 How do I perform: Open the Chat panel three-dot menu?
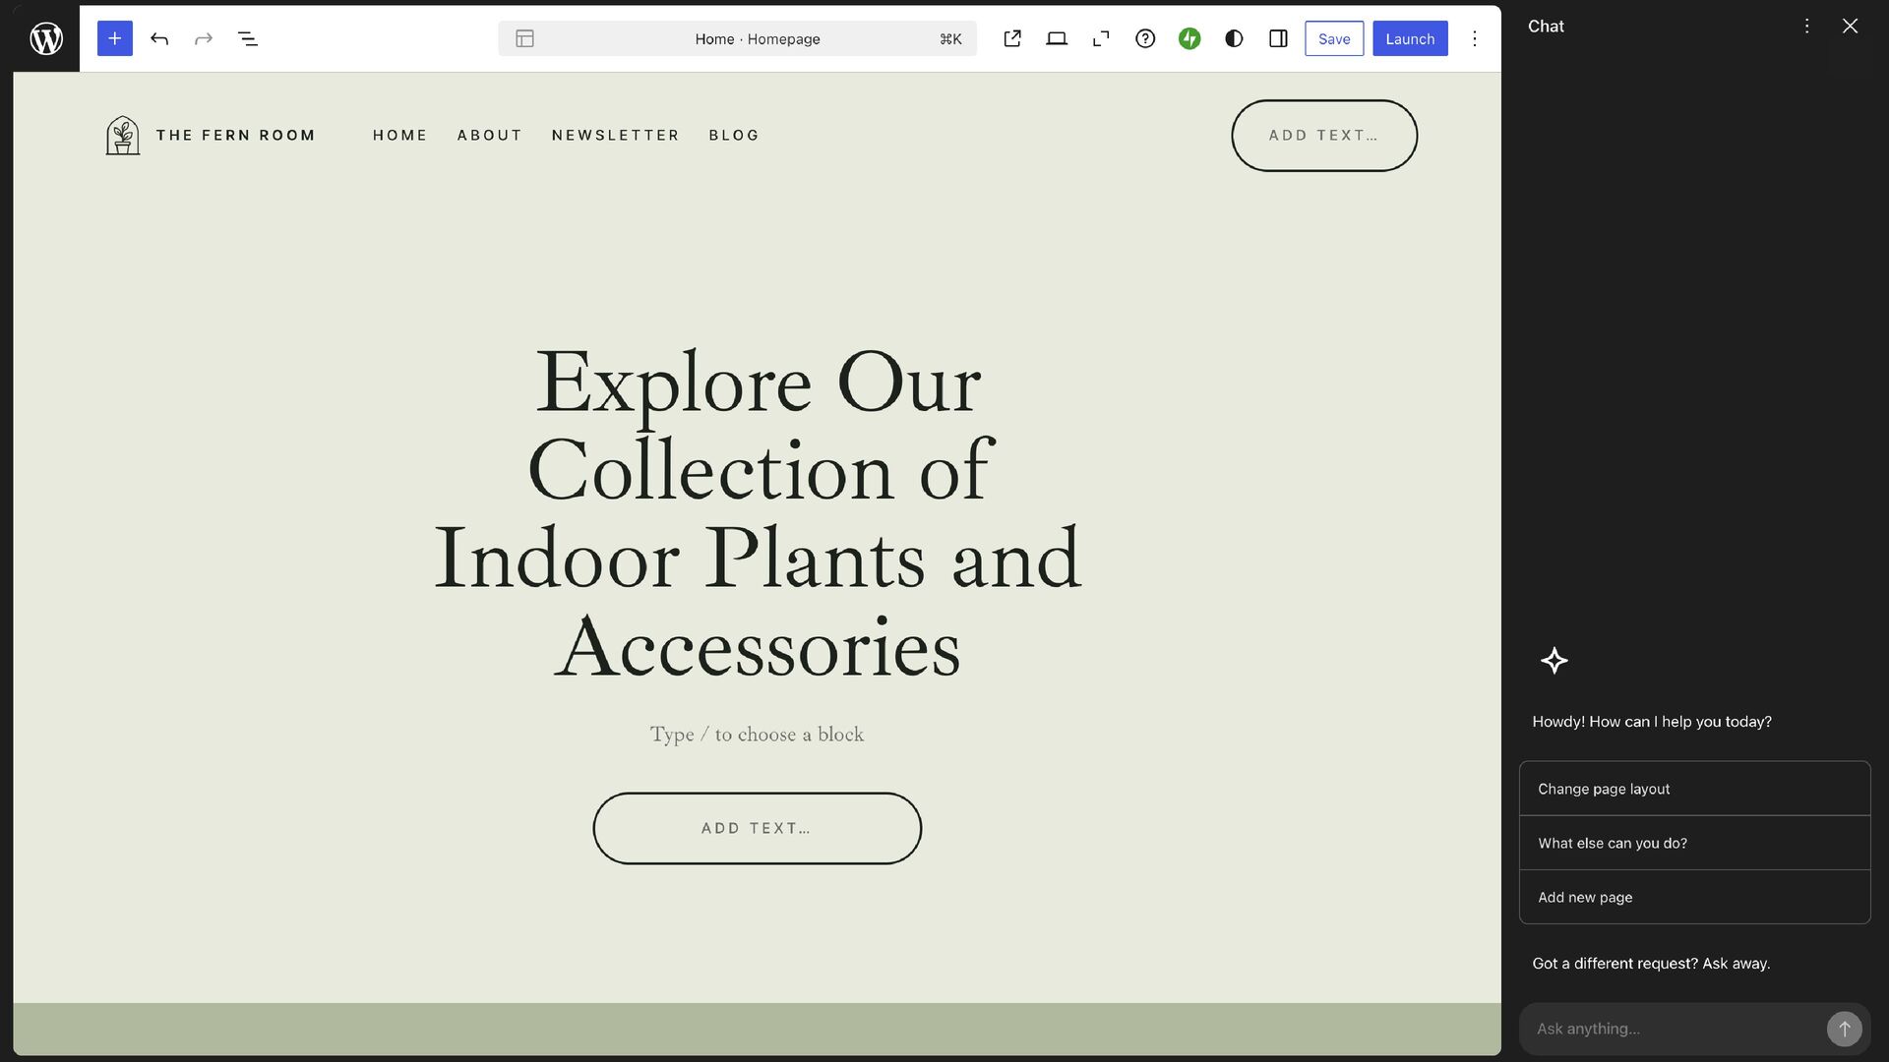1806,26
